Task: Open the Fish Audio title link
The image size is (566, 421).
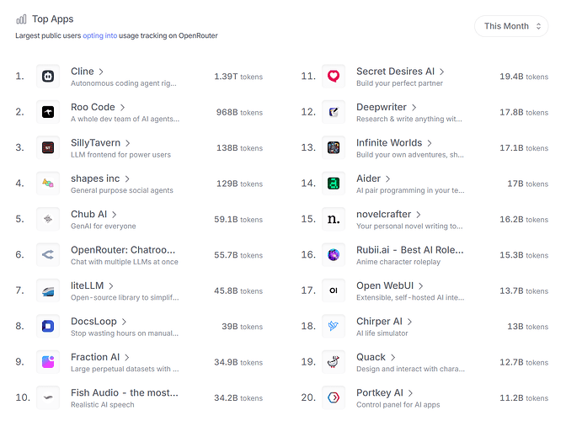Action: tap(125, 393)
